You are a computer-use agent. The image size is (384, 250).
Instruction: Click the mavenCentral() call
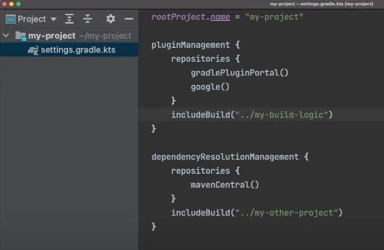pyautogui.click(x=225, y=185)
